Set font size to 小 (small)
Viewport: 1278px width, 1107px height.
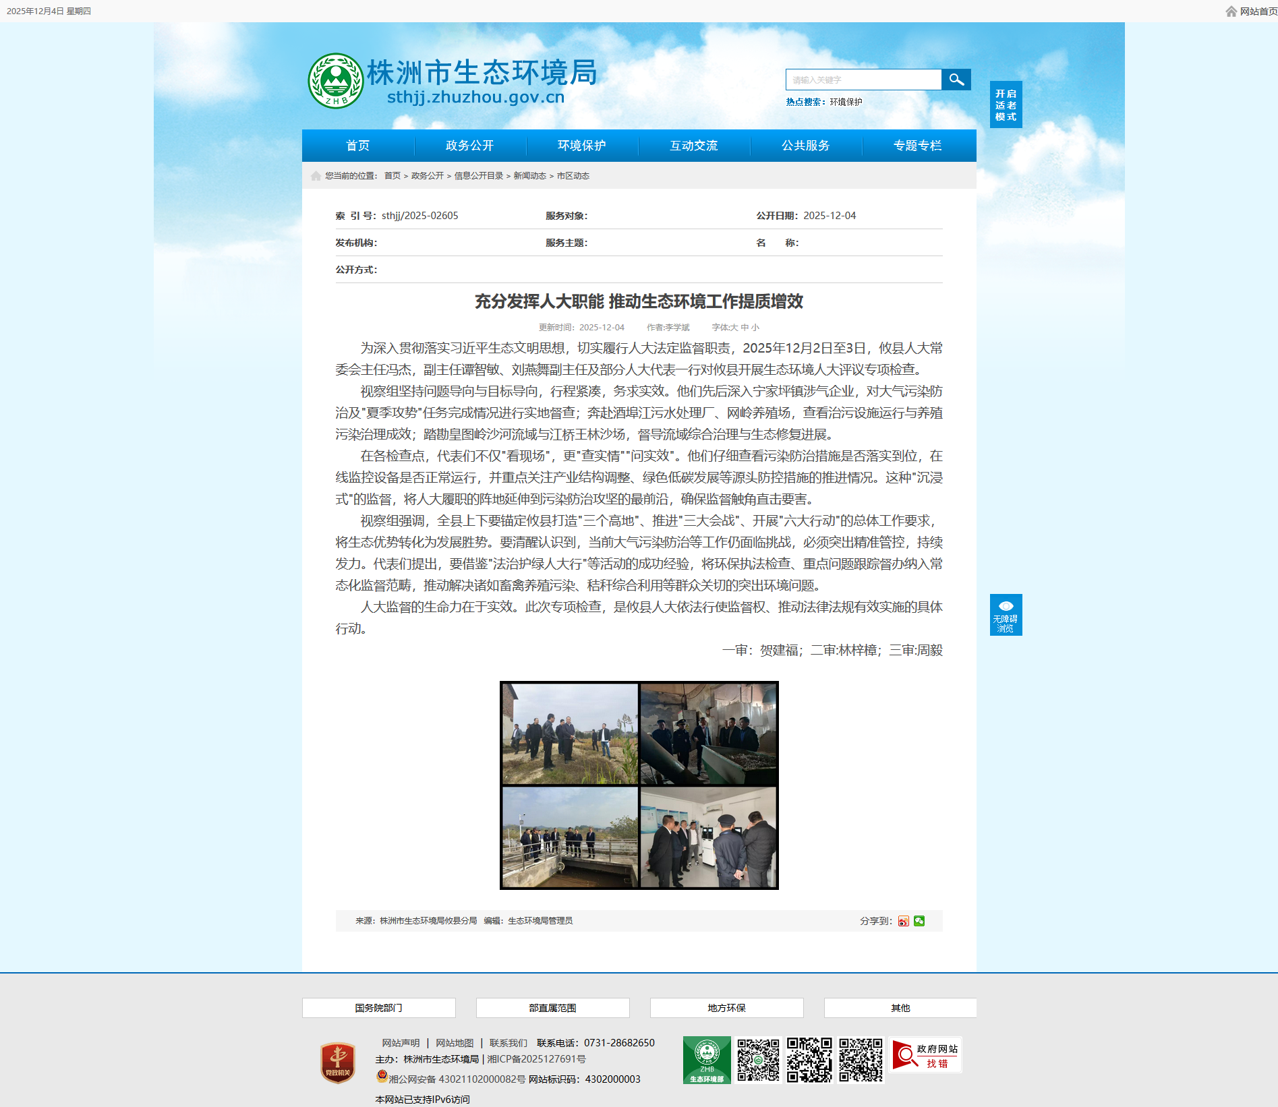coord(755,328)
